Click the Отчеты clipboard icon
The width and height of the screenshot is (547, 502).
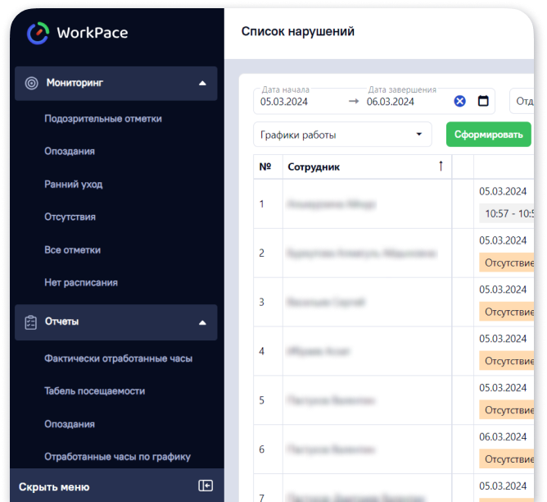point(32,322)
